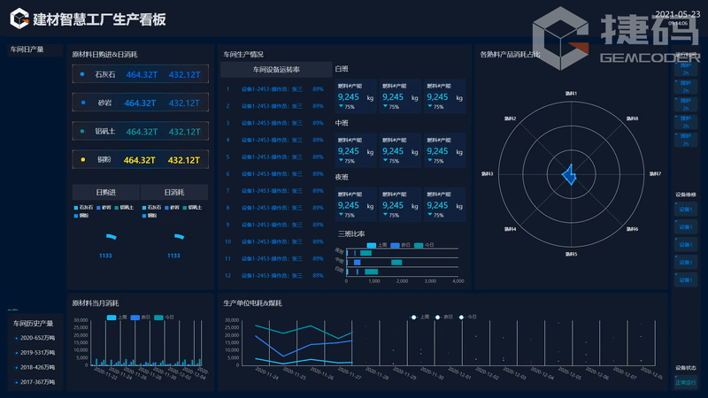This screenshot has width=708, height=398.
Task: Select the 日购进 tab
Action: coord(105,192)
